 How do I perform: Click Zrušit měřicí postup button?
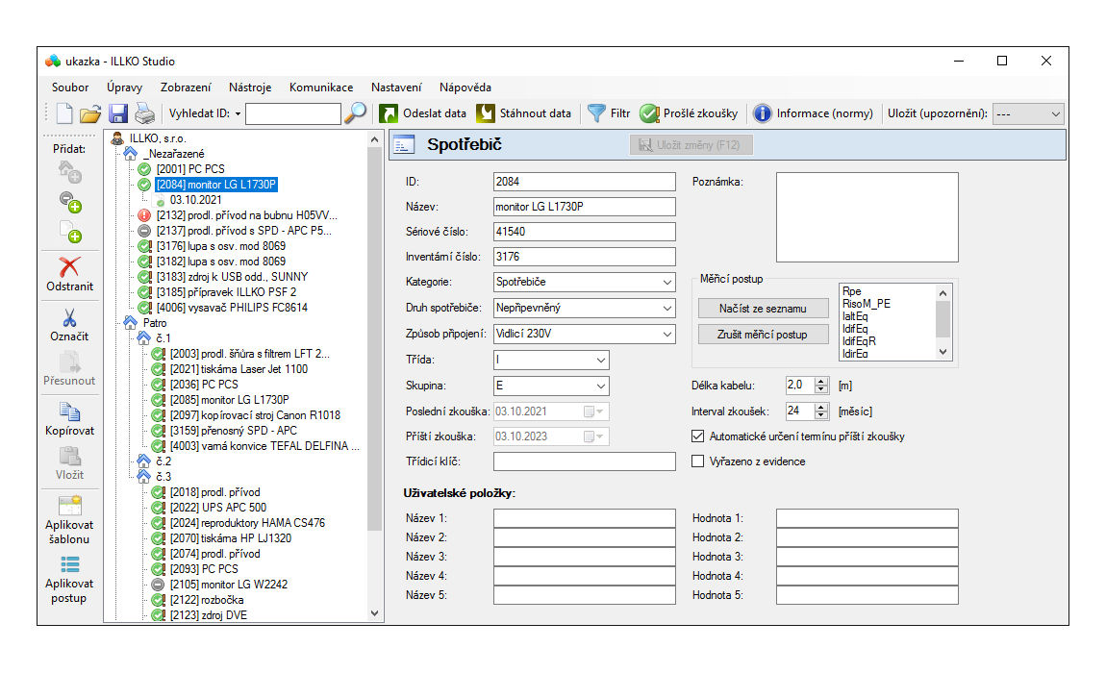point(763,335)
